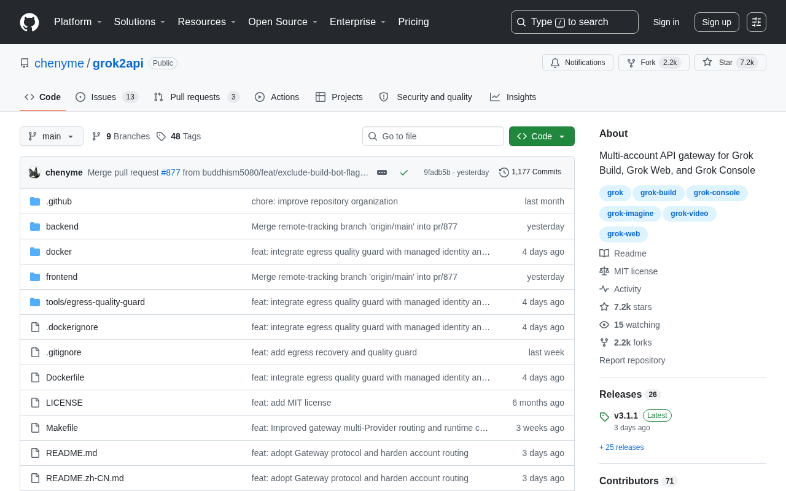Select the grok-imagine topic tag

coord(630,214)
